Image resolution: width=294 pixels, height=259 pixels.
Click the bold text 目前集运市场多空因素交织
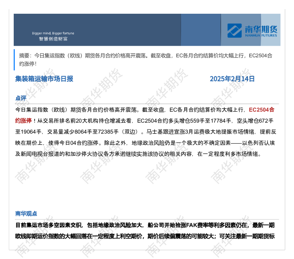coord(49,225)
